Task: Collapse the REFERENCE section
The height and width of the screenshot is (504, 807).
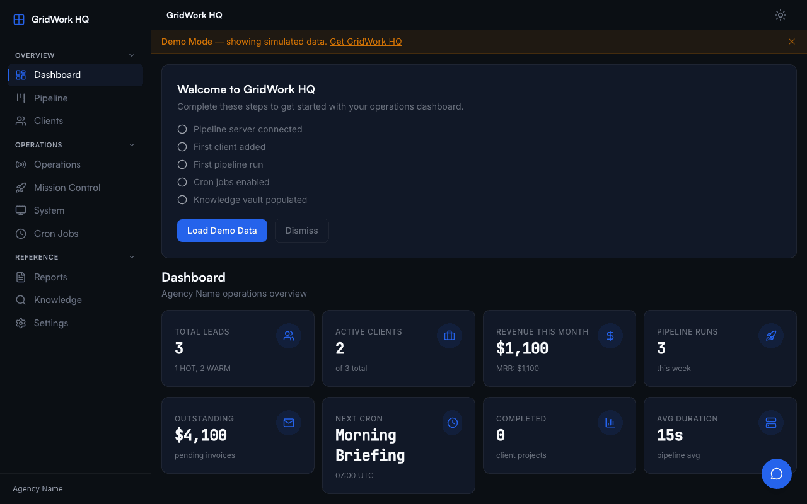Action: coord(131,256)
